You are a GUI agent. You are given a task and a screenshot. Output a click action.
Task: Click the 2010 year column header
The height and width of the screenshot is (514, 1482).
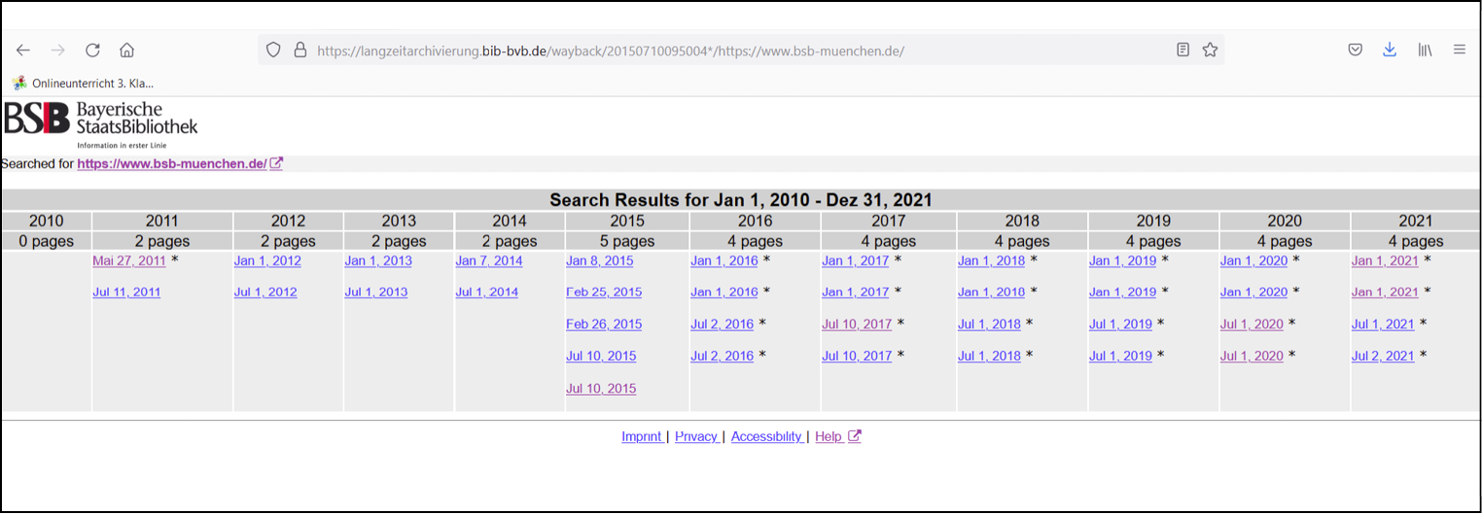pos(46,221)
